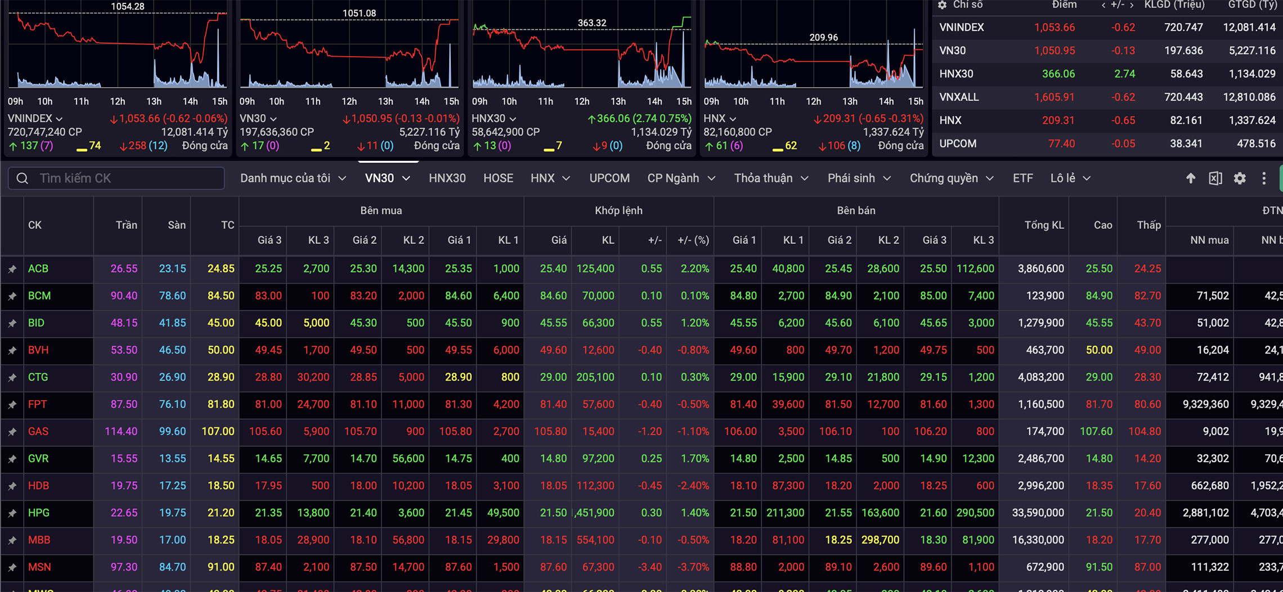Click the HNX30 row in index table
Viewport: 1283px width, 592px height.
[955, 74]
